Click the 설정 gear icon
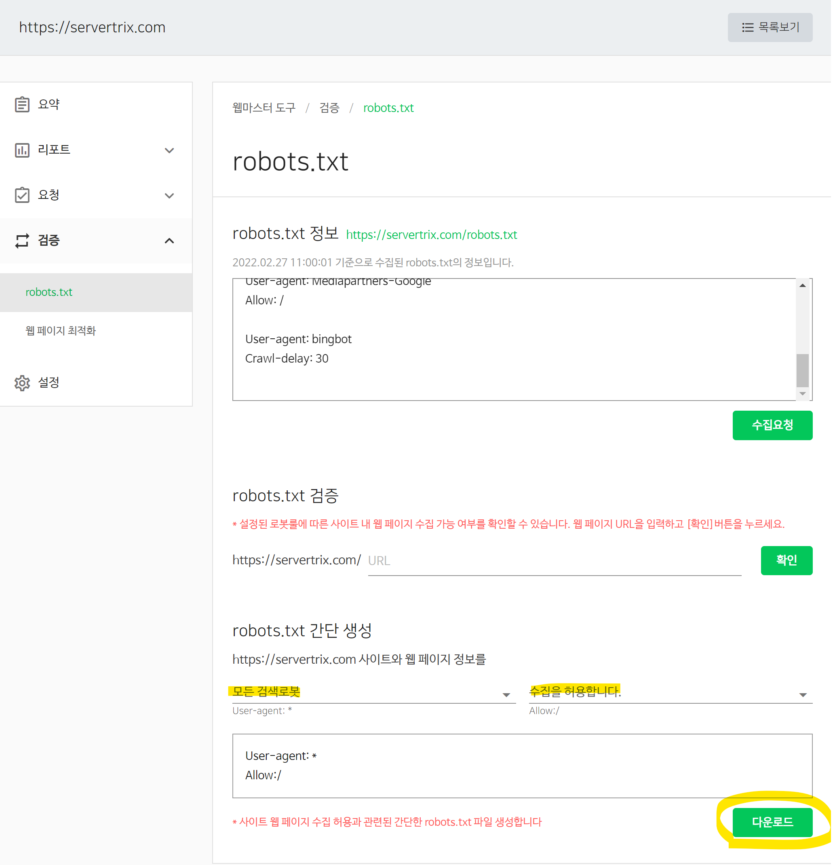The image size is (835, 865). click(22, 383)
